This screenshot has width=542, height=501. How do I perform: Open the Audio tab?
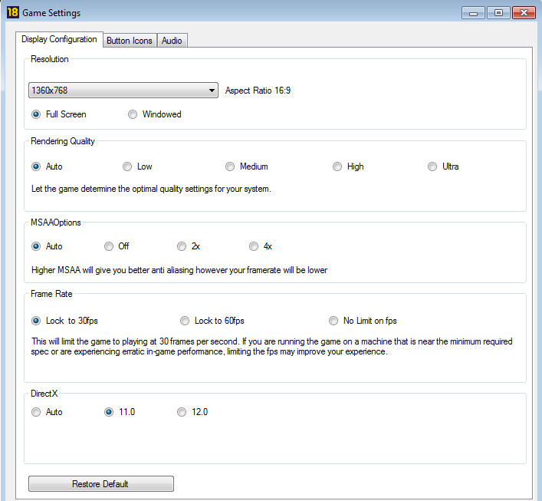(172, 41)
